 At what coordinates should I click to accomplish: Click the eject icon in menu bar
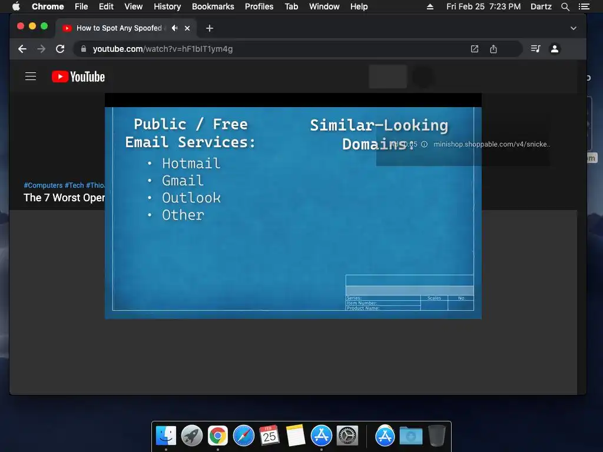point(430,6)
